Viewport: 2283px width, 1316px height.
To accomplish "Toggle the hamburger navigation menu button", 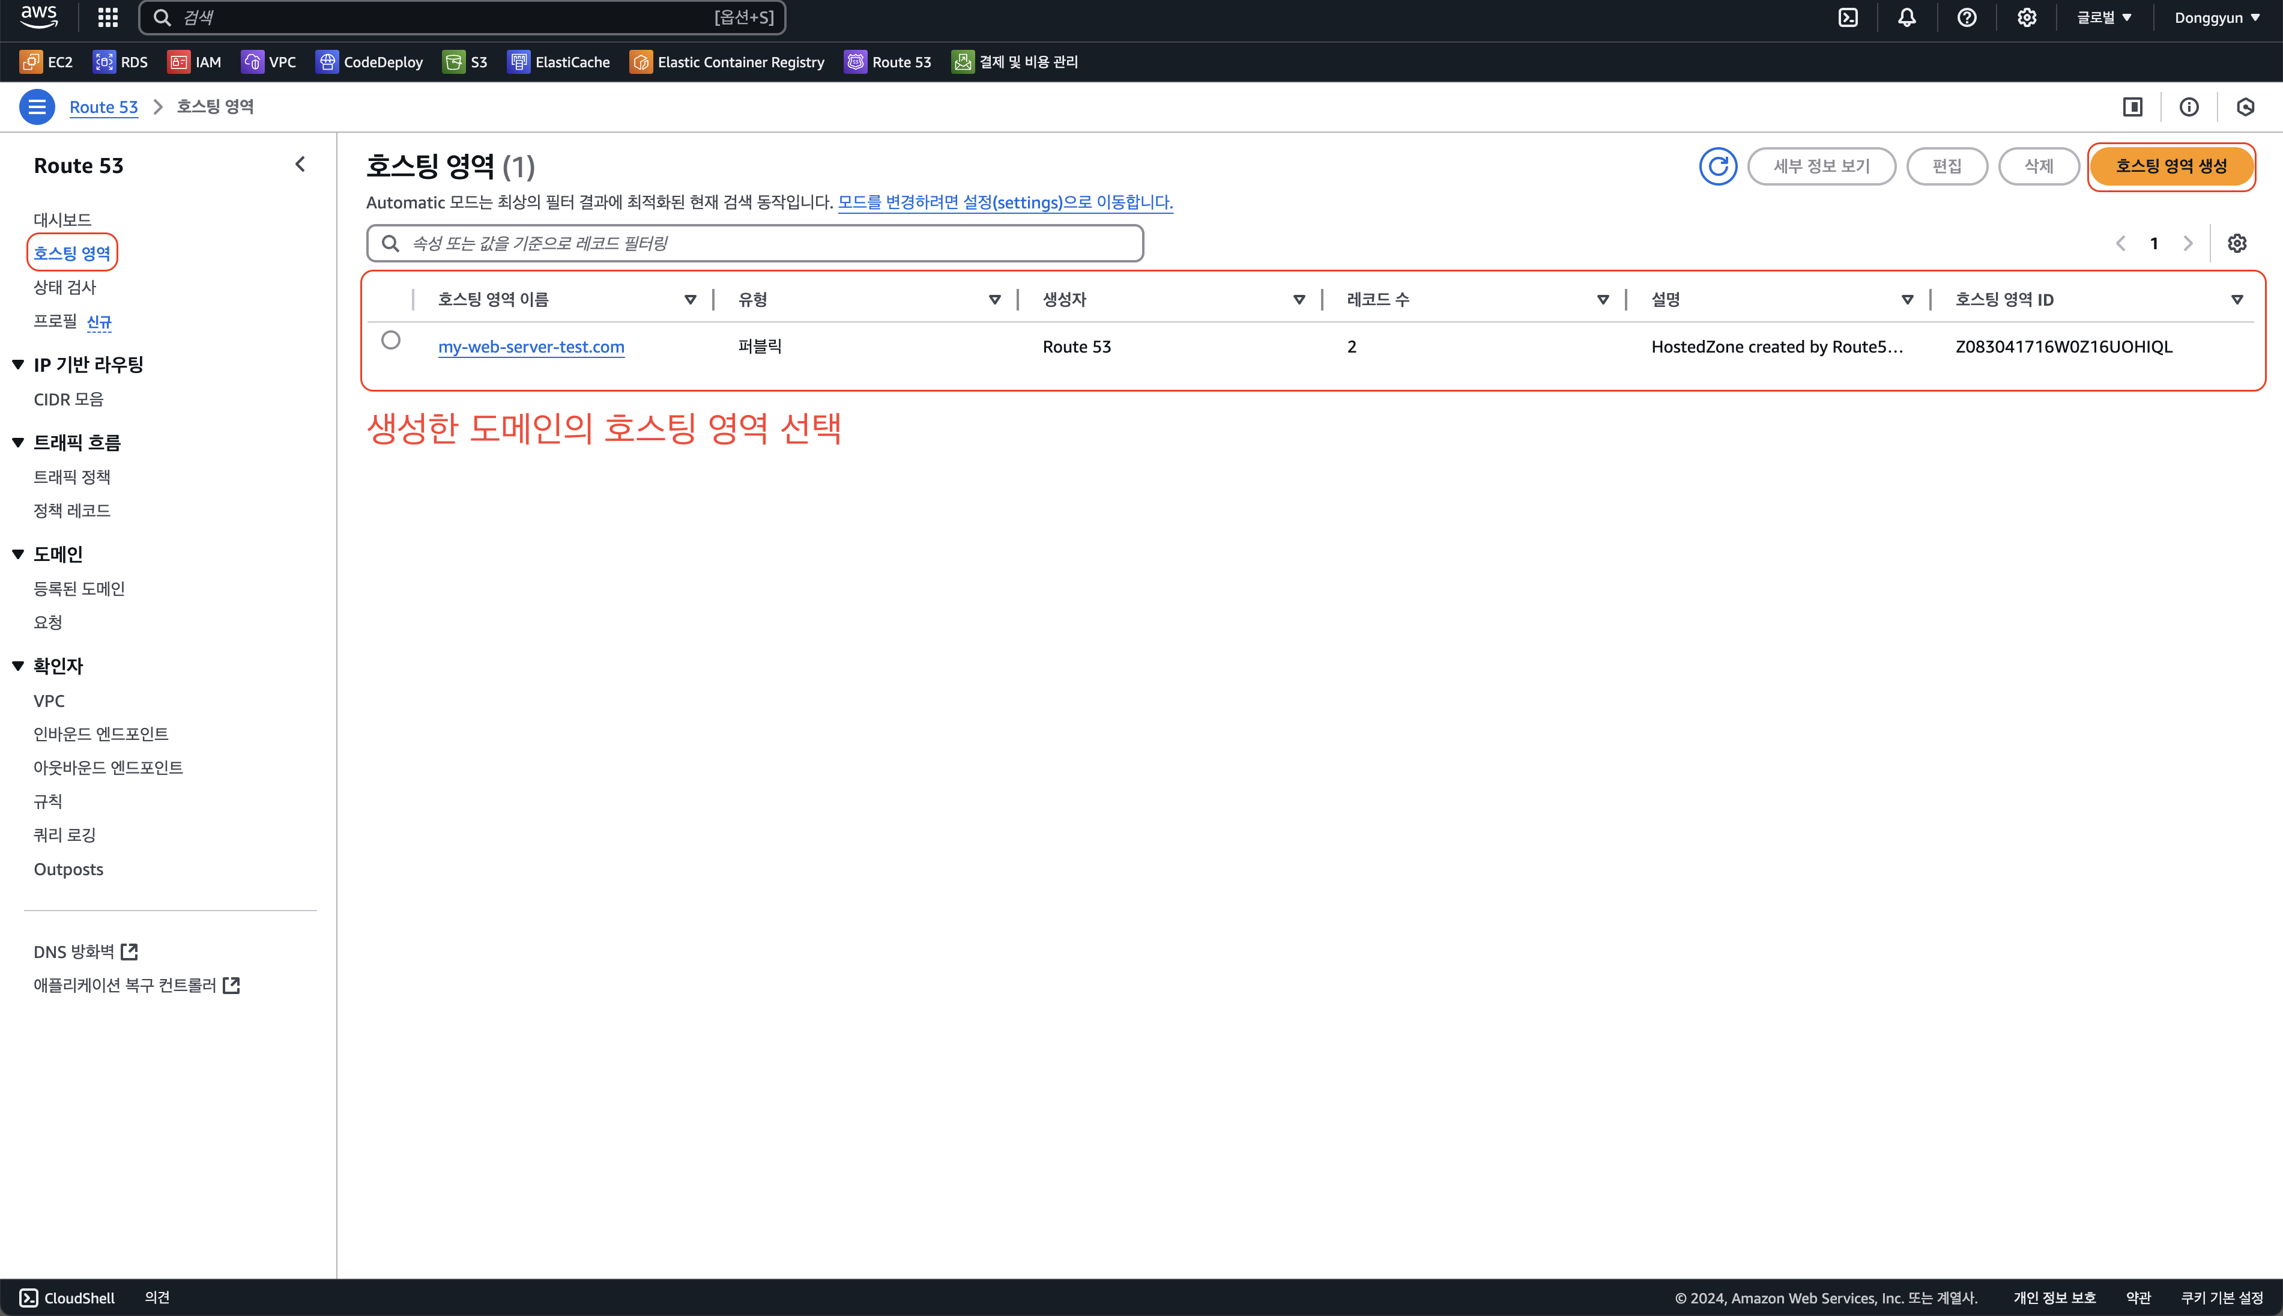I will [37, 107].
